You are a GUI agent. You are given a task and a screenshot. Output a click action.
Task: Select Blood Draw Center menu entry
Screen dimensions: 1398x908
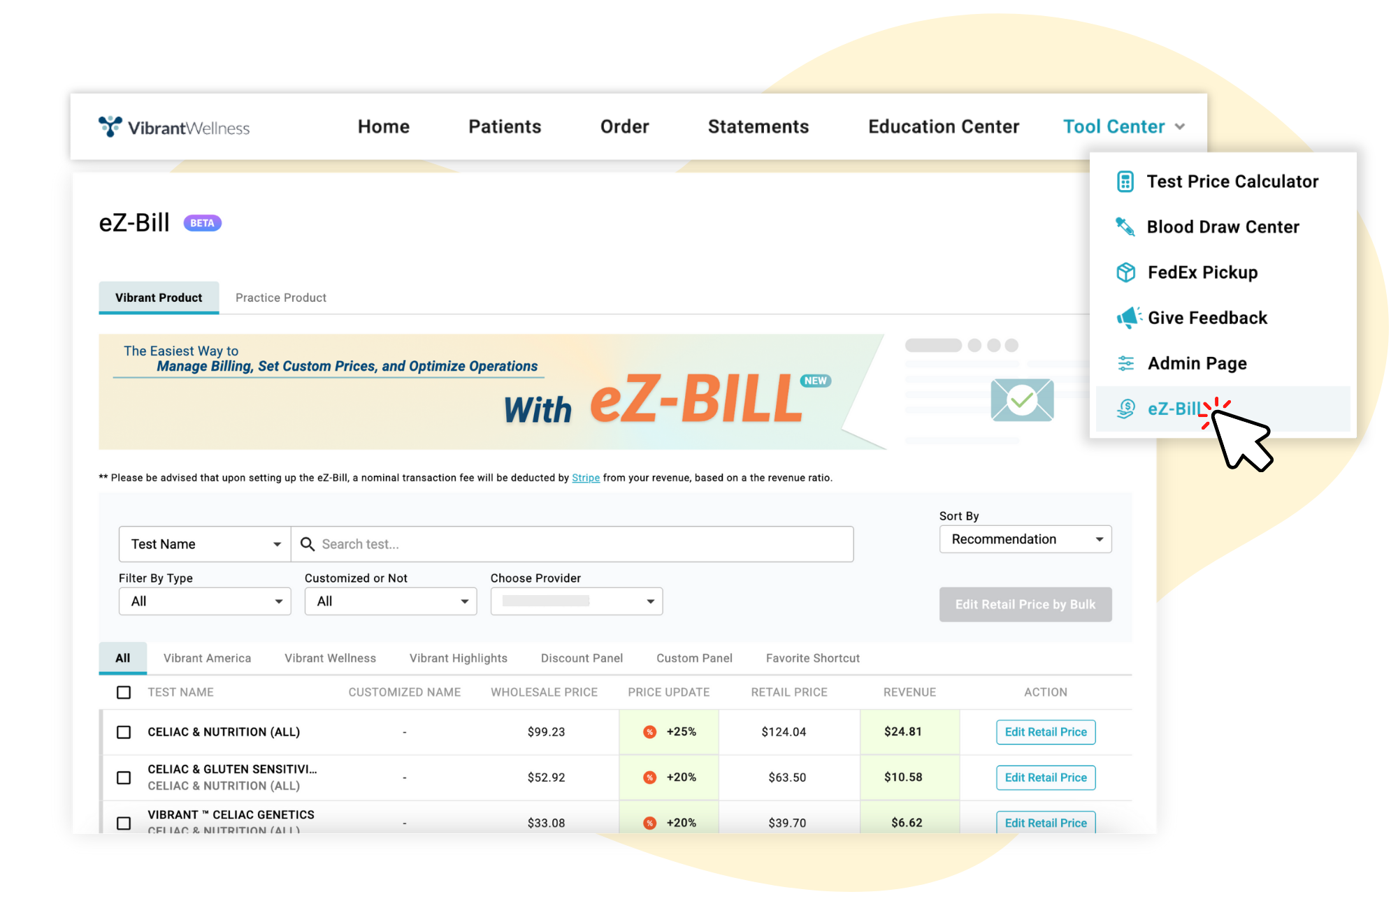[1223, 227]
